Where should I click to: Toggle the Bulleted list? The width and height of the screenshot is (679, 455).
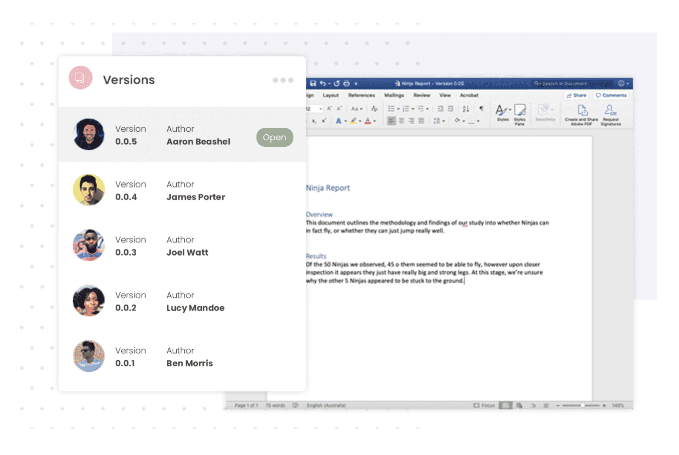[x=392, y=108]
